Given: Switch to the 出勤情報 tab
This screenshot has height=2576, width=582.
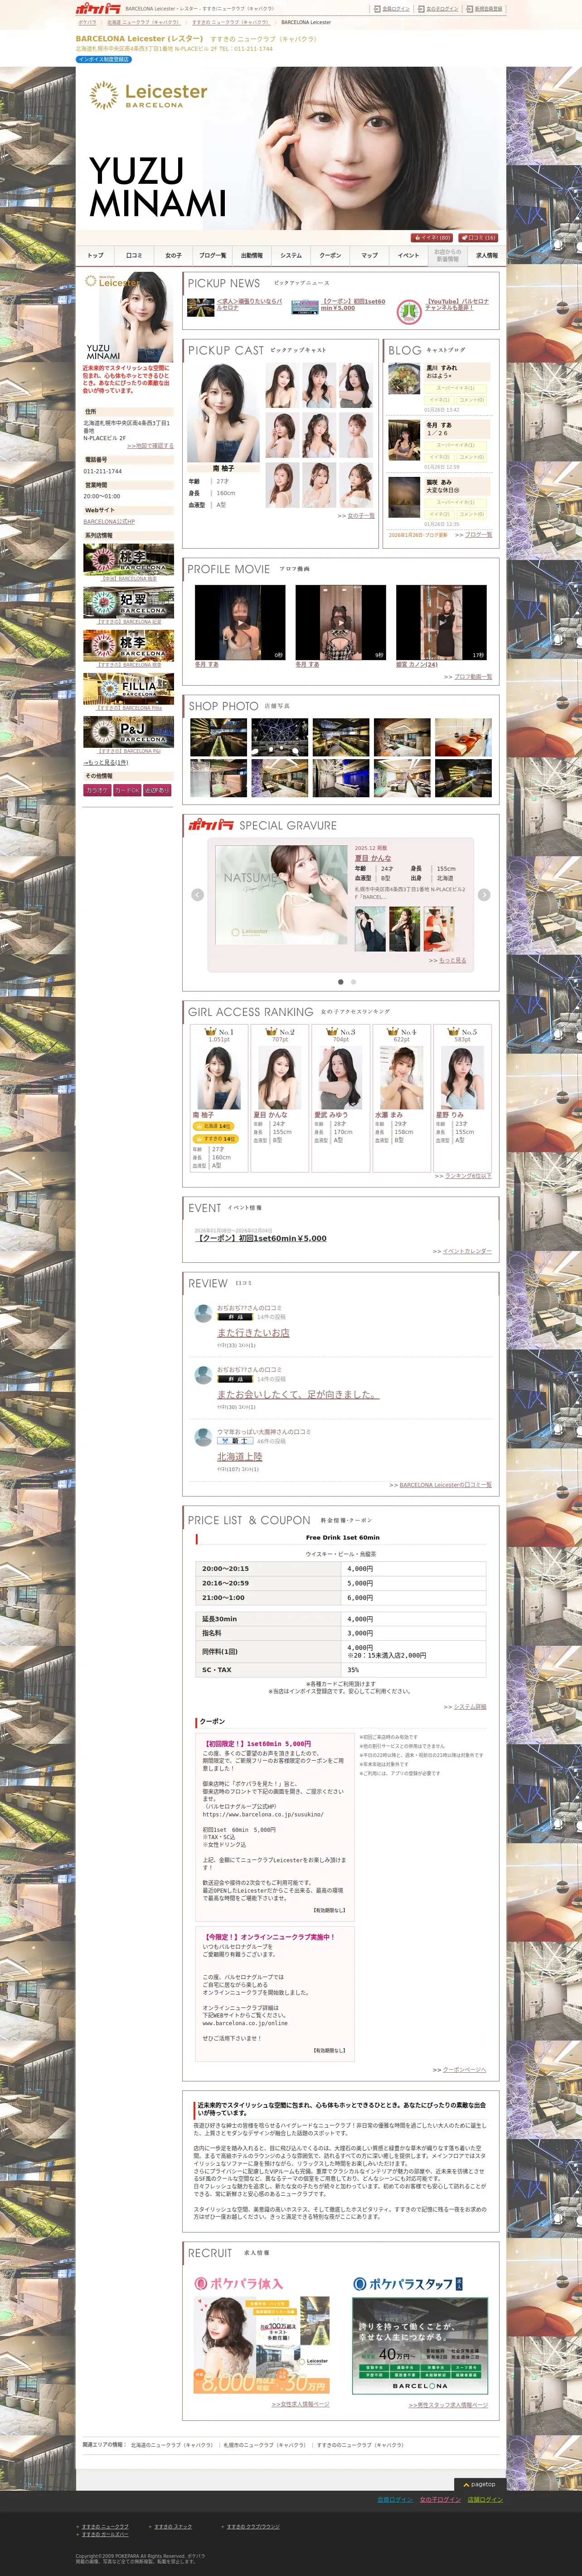Looking at the screenshot, I should (x=252, y=255).
